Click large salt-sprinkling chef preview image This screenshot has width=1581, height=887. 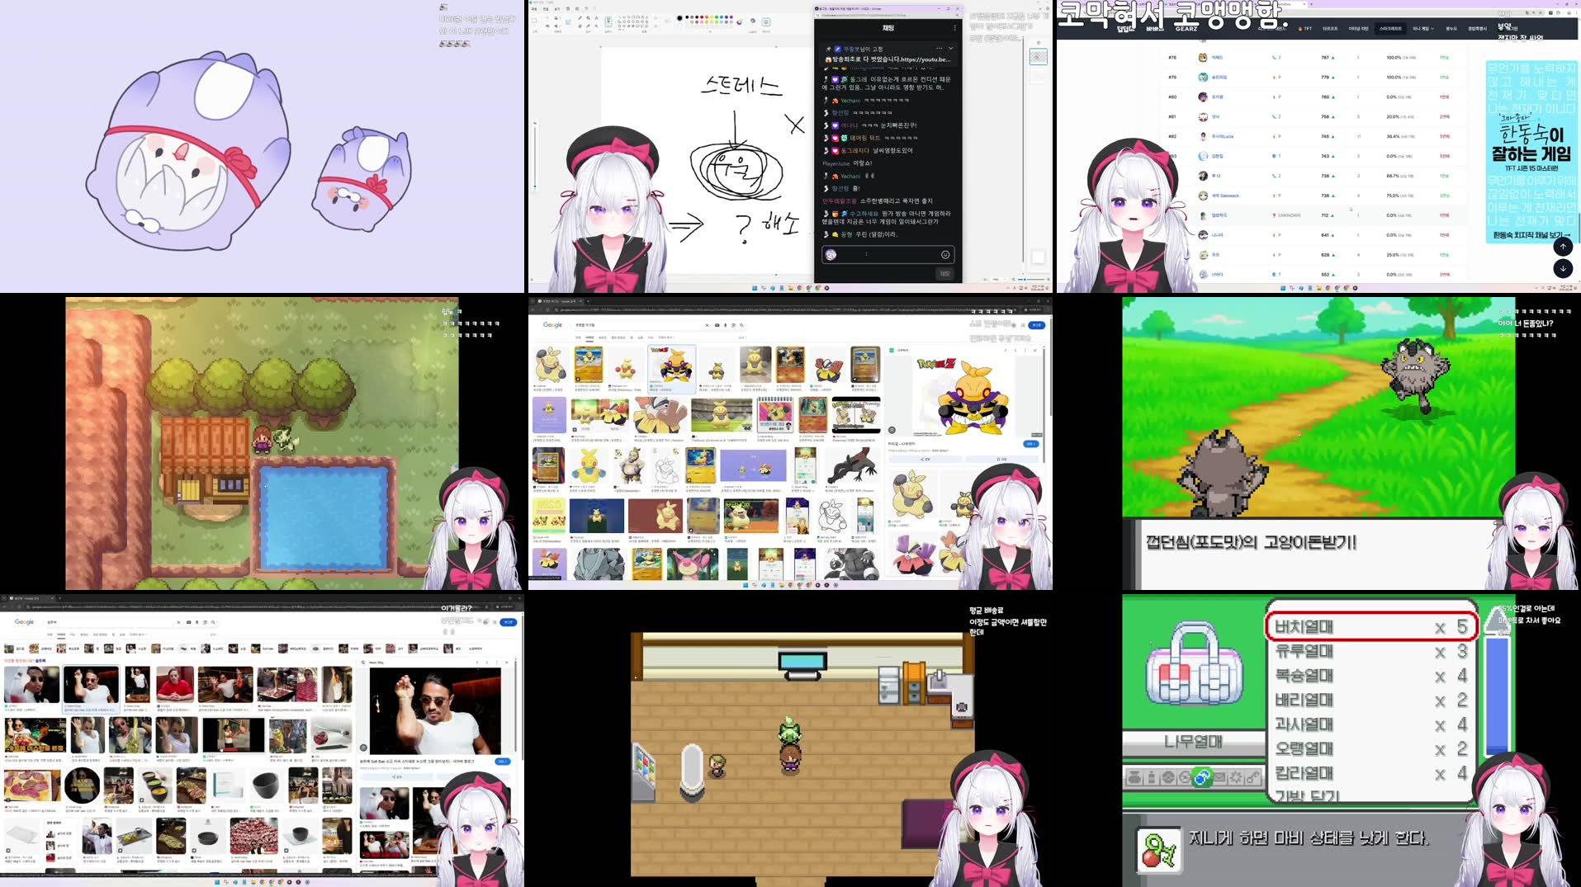[435, 711]
